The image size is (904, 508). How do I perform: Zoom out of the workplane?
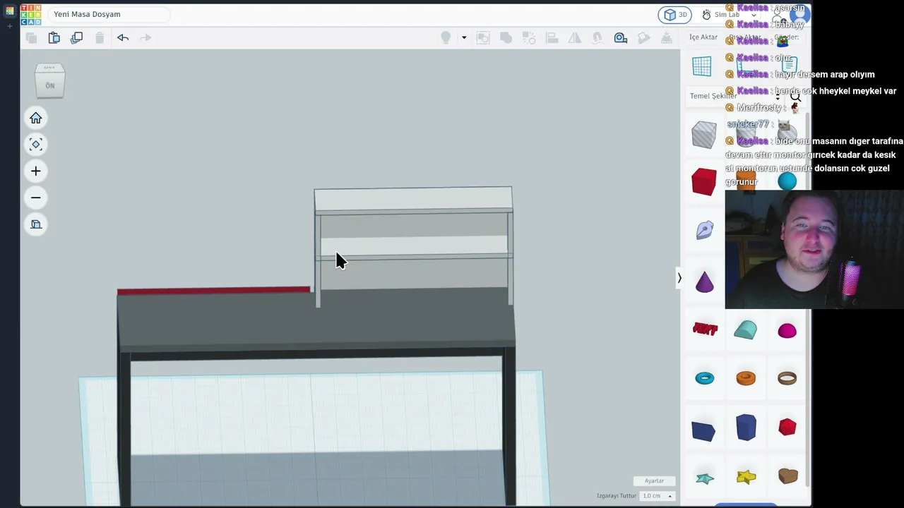[36, 198]
